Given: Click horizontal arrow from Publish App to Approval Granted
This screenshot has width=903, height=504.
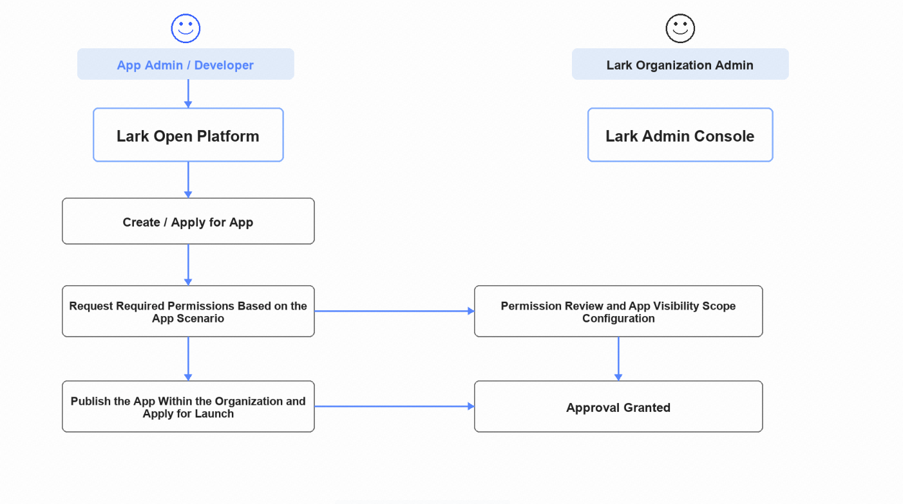Looking at the screenshot, I should coord(394,406).
